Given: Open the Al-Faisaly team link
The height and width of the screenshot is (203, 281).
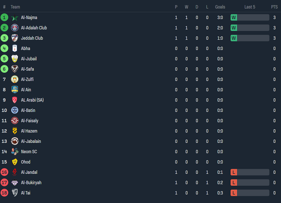Looking at the screenshot, I should (x=30, y=121).
